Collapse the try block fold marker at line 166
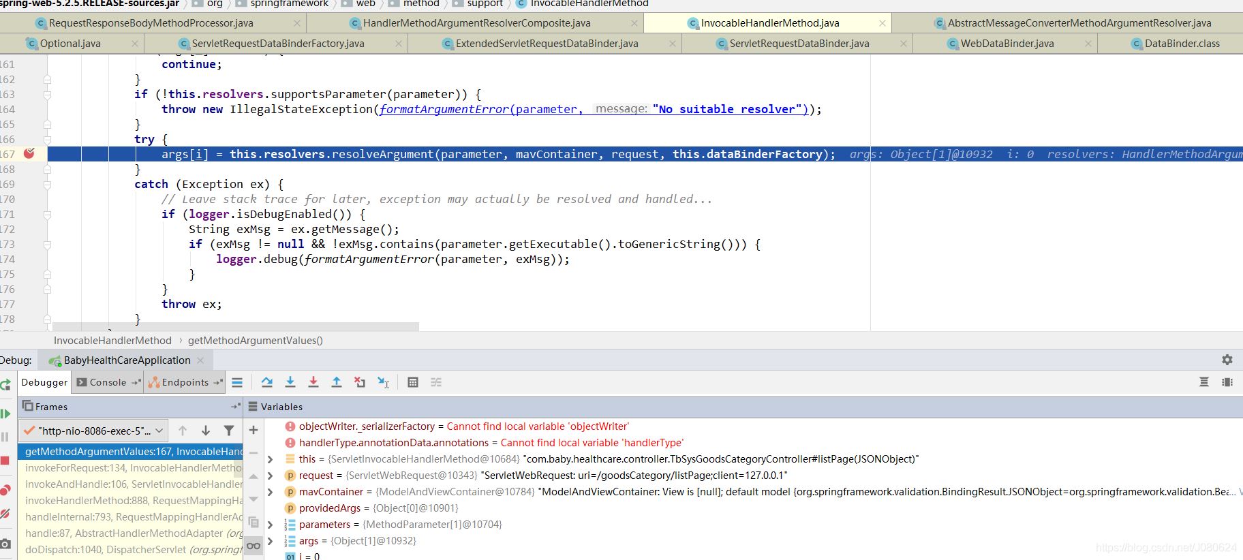Screen dimensions: 1243x560 pyautogui.click(x=47, y=140)
